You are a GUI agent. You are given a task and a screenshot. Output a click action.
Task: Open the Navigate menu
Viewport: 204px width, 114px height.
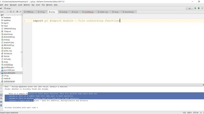[13, 5]
